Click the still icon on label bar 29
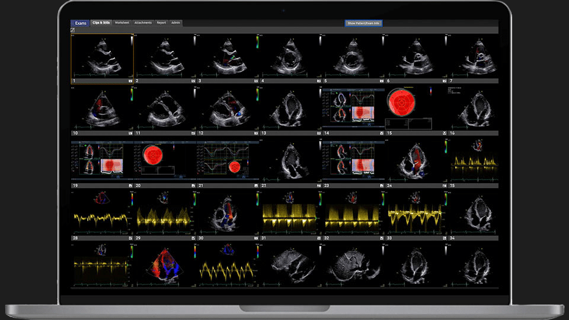Viewport: 569px width, 320px height. tap(193, 238)
